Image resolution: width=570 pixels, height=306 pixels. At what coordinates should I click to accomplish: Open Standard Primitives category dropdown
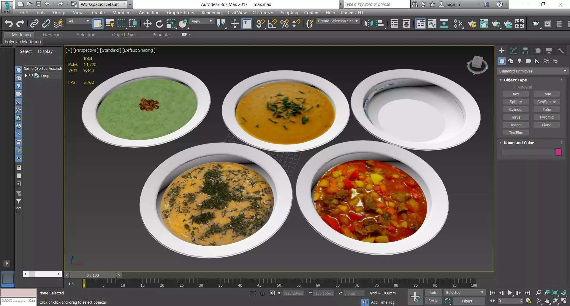coord(533,71)
